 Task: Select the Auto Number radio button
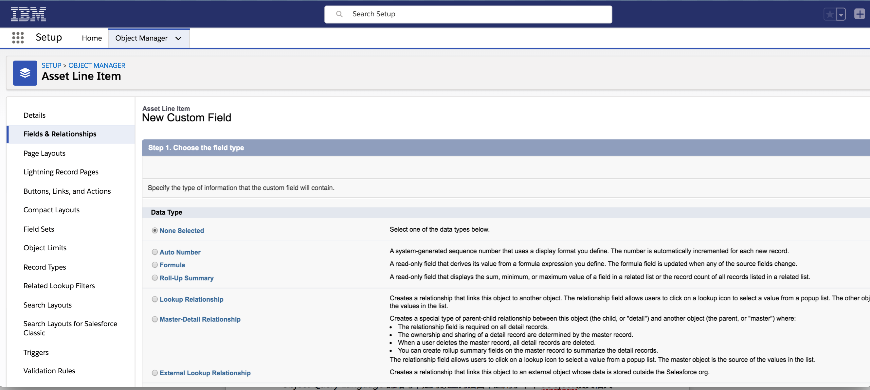click(x=155, y=252)
